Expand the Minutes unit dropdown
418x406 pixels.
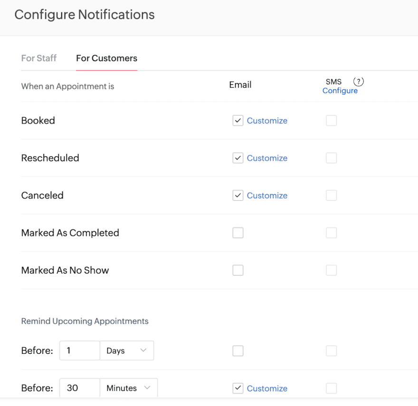pyautogui.click(x=128, y=388)
